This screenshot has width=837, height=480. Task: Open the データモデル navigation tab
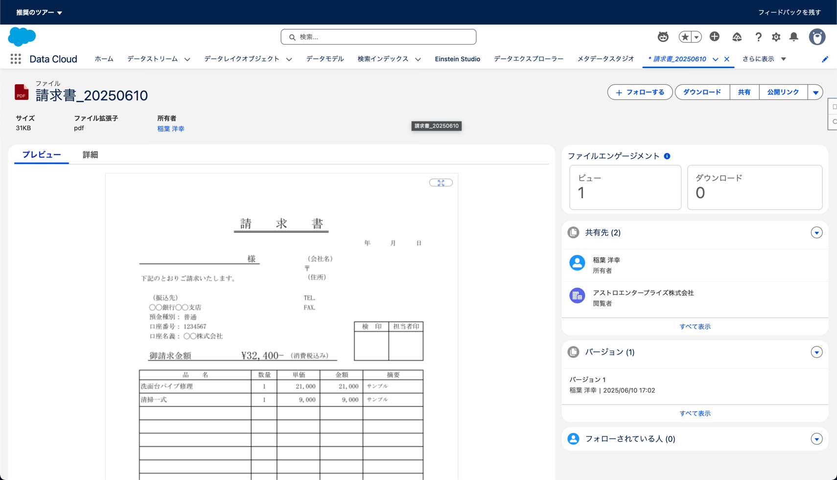coord(325,59)
